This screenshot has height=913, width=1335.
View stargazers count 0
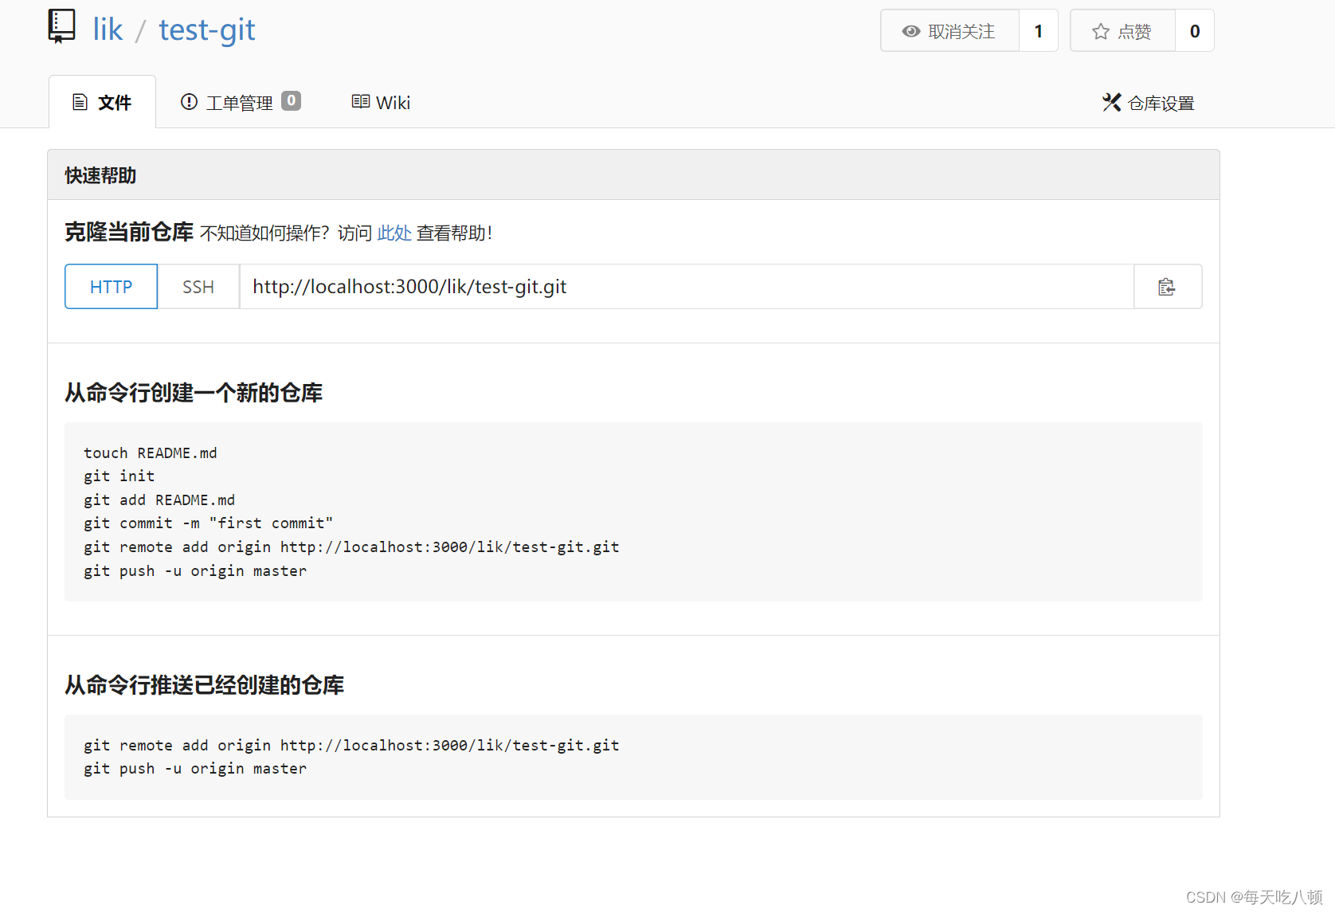[x=1195, y=31]
